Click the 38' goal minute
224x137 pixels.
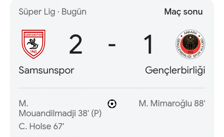click(x=82, y=113)
